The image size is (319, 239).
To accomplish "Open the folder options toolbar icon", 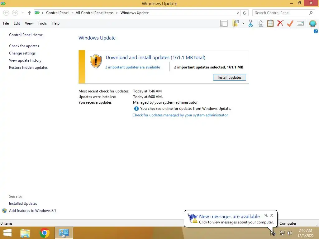I will point(236,23).
